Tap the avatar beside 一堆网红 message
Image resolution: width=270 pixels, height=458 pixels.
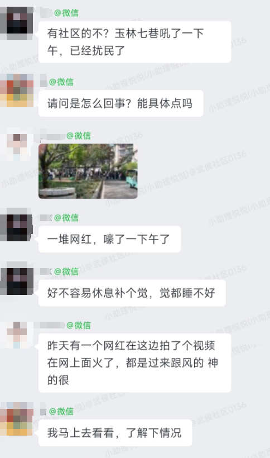pyautogui.click(x=17, y=225)
